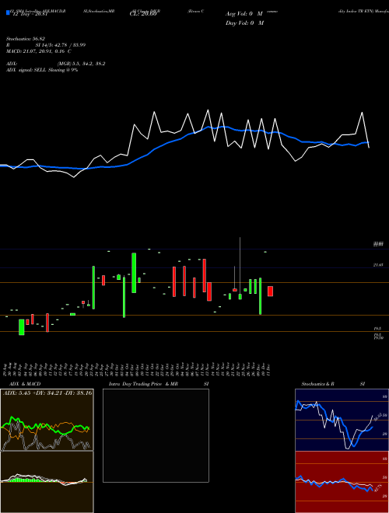Open the blue-background Stochastics chart
Viewport: 389px width, 513px height.
tap(342, 420)
